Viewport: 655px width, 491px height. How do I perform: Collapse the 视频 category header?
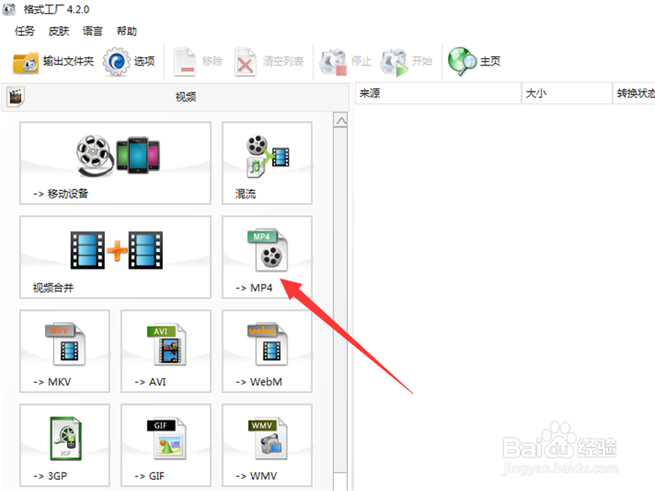coord(175,97)
